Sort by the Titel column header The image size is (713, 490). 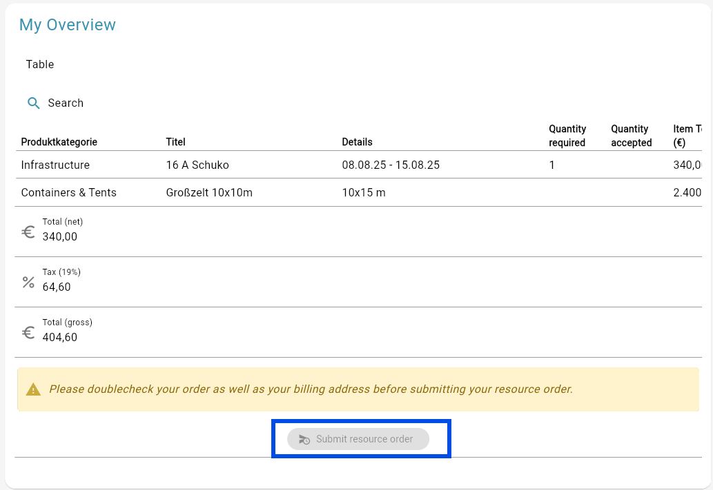pyautogui.click(x=175, y=142)
